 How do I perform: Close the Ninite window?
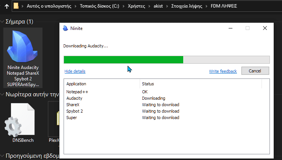tap(265, 28)
